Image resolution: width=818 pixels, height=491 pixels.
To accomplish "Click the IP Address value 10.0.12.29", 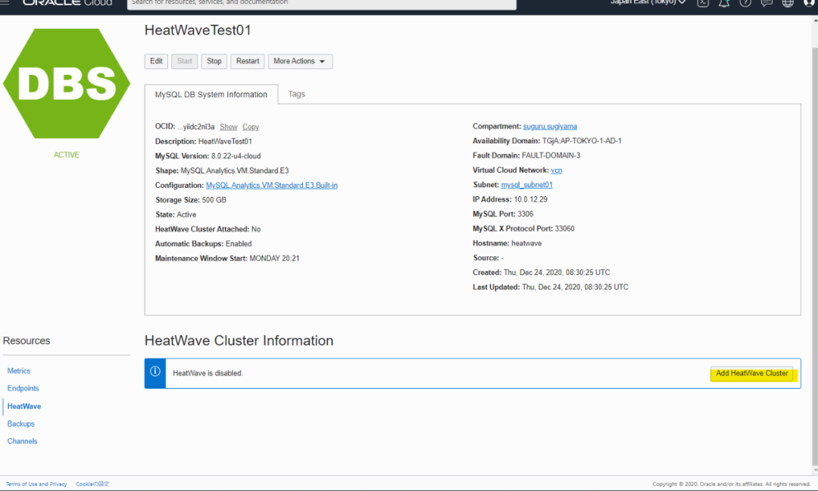I will [x=530, y=199].
